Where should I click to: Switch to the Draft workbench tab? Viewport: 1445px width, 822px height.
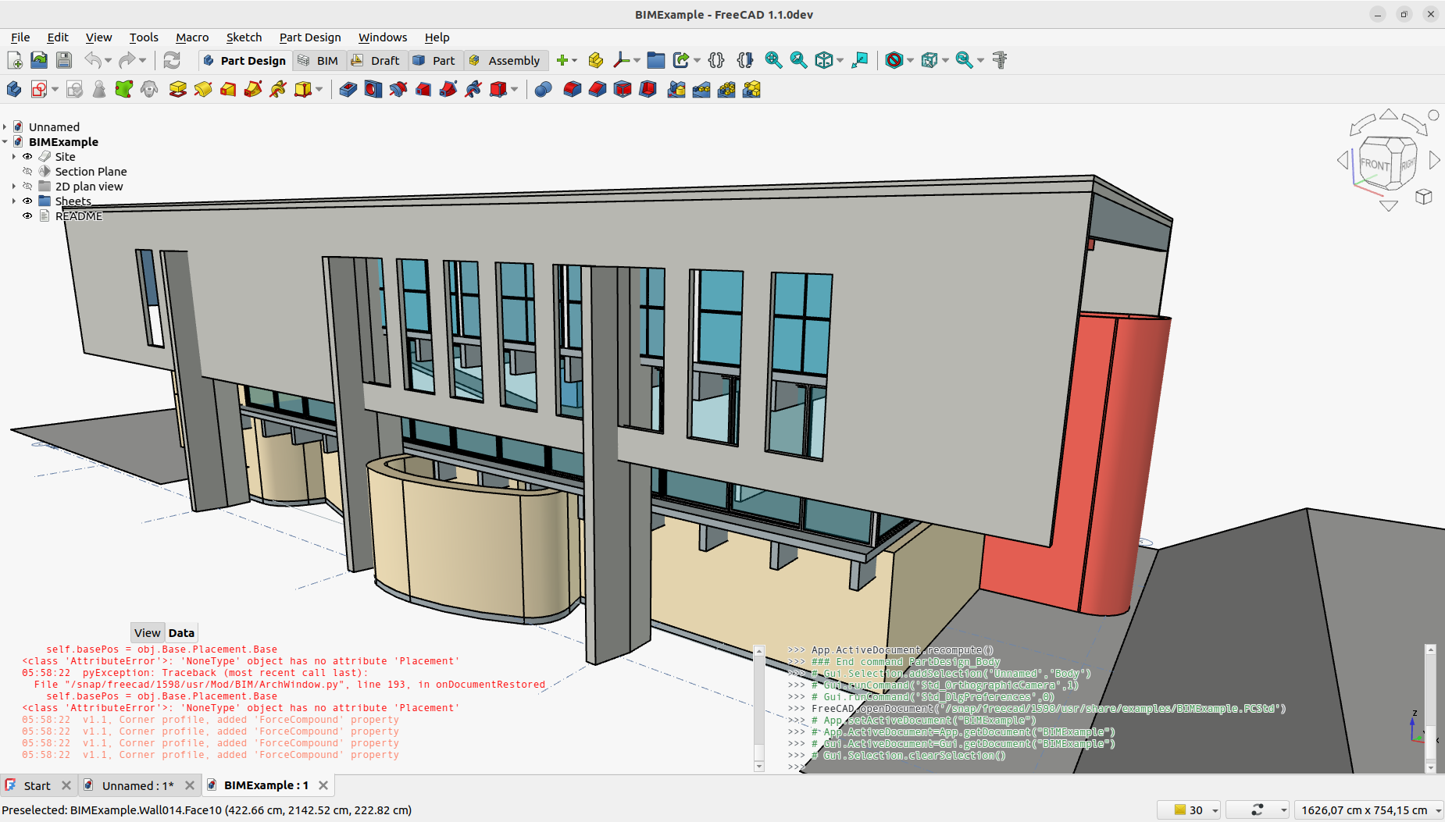click(x=376, y=61)
